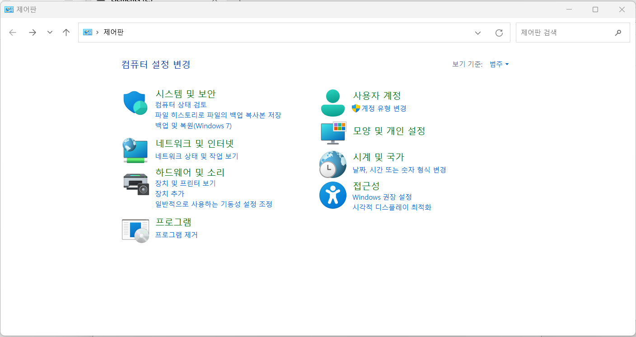Open 백업 및 복원(Windows 7) link
Screen dimensions: 636x337
(x=193, y=126)
